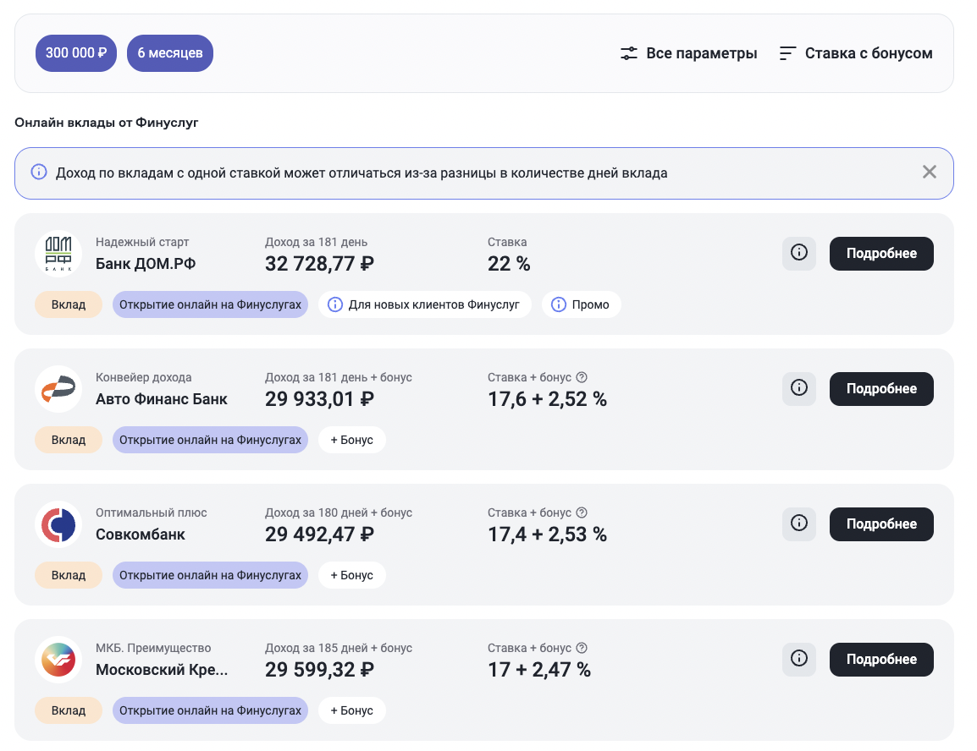Screen dimensions: 977x751
Task: Click 'Подробнее' for Банк ДОМ.РФ
Action: pos(881,254)
